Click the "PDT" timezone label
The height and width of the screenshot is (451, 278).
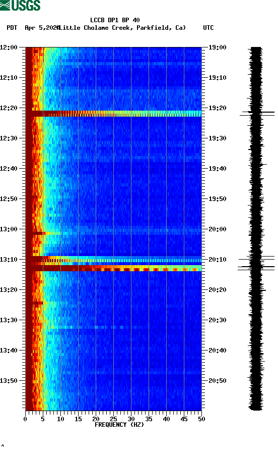click(x=12, y=28)
